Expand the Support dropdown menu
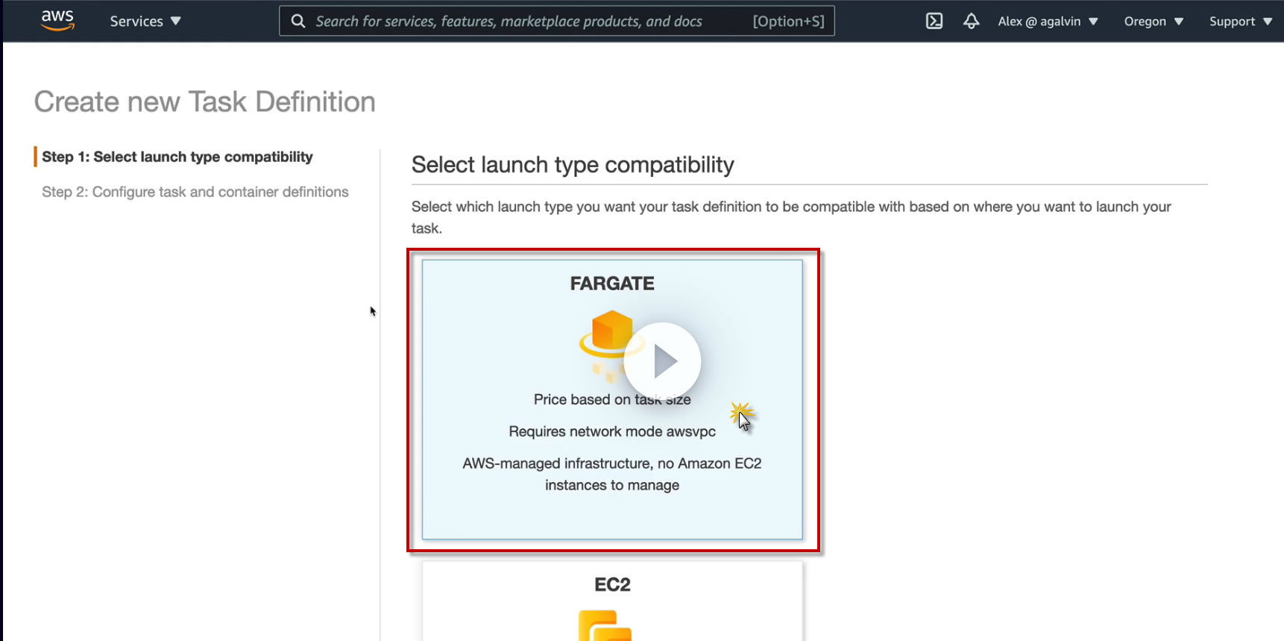1284x641 pixels. click(x=1240, y=21)
